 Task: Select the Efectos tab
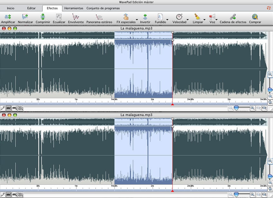(x=52, y=8)
